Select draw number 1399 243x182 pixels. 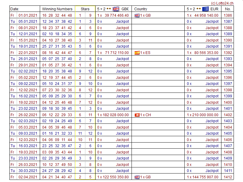click(228, 96)
